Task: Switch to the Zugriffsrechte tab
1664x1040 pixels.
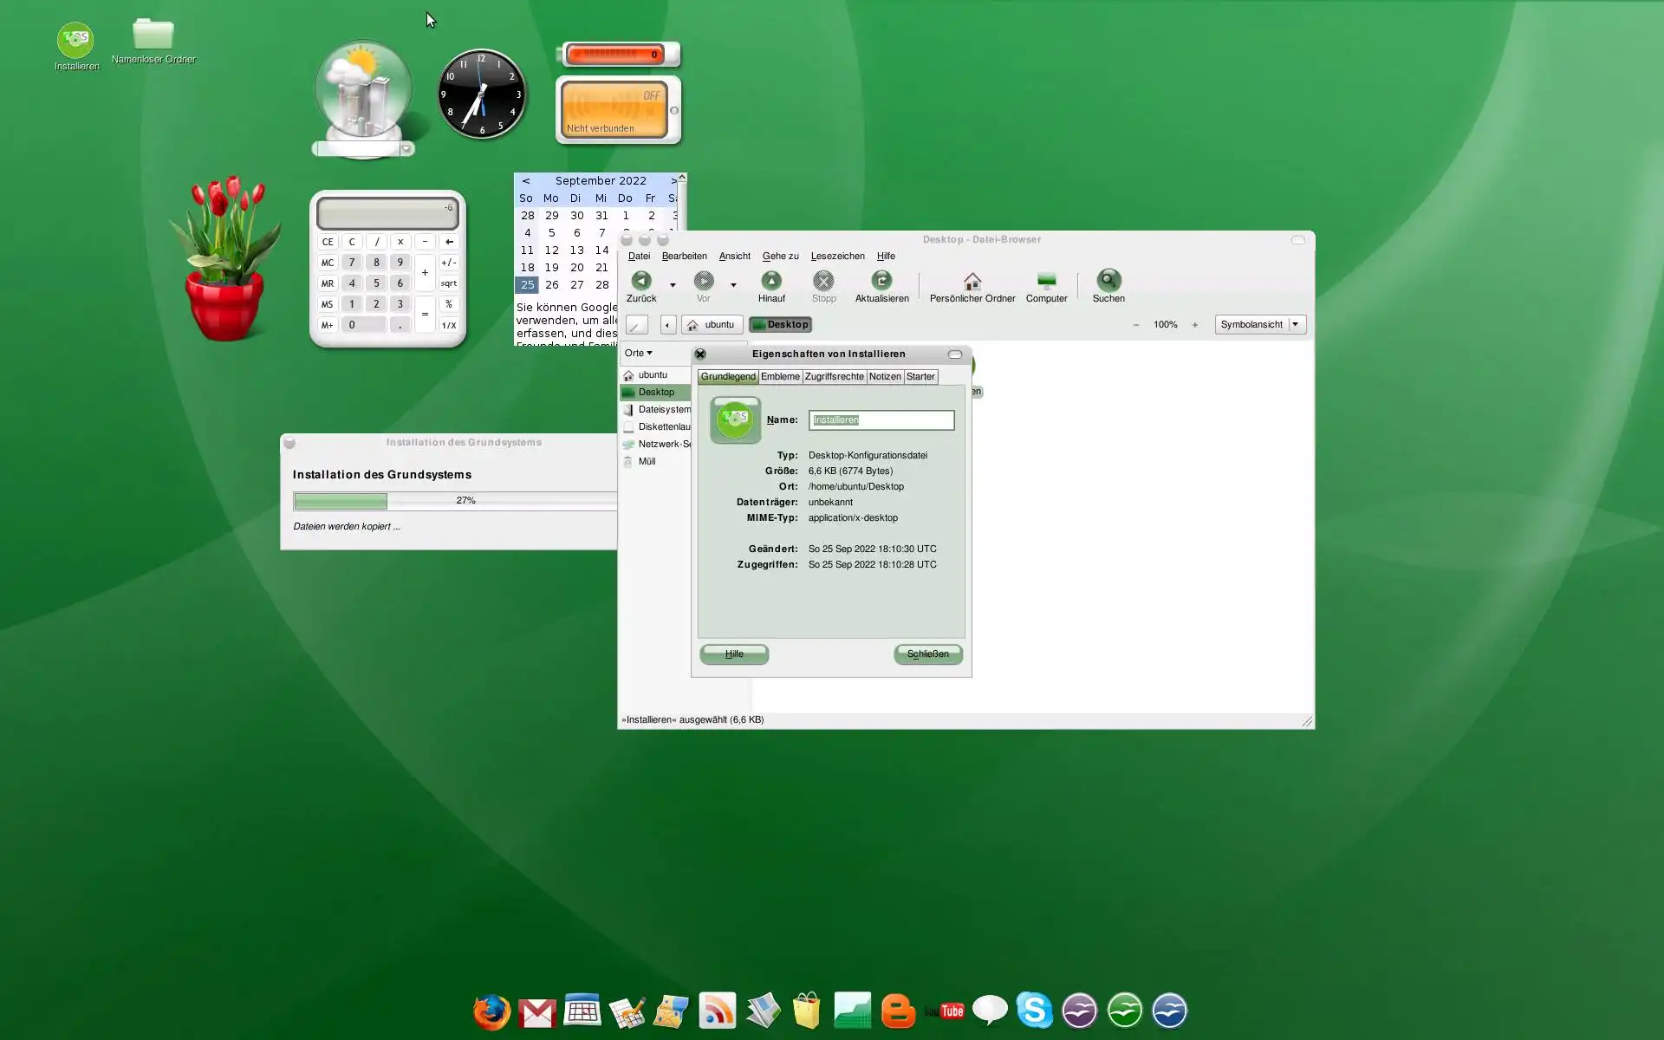Action: click(x=834, y=377)
